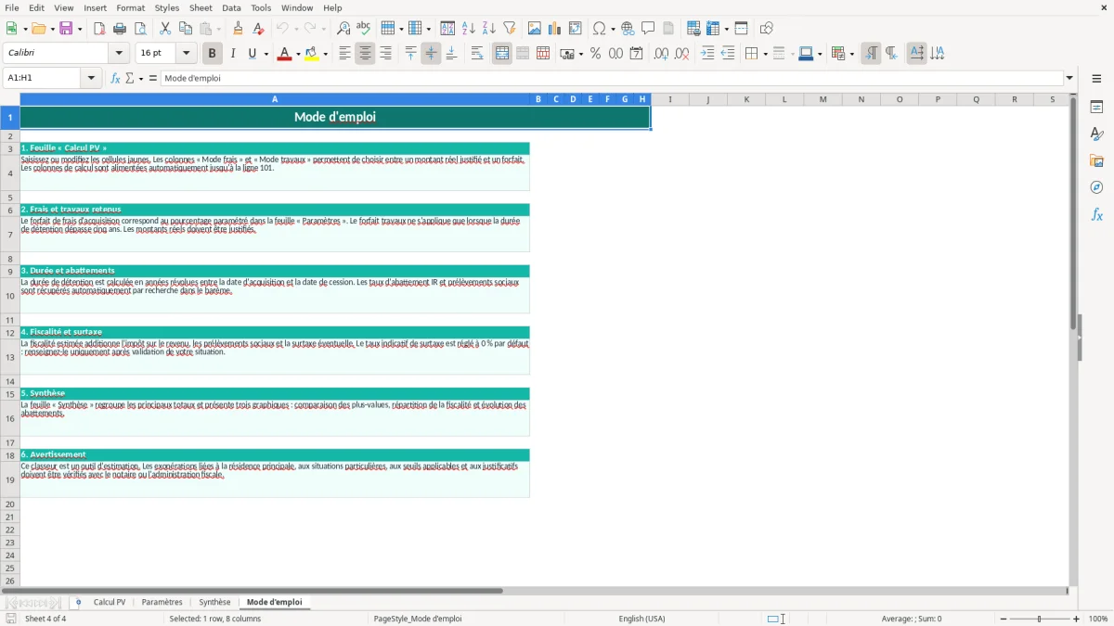Sort descending Z to A
The height and width of the screenshot is (626, 1114).
488,29
